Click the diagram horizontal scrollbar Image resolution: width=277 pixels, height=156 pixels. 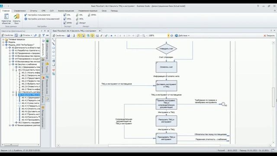pyautogui.click(x=164, y=146)
